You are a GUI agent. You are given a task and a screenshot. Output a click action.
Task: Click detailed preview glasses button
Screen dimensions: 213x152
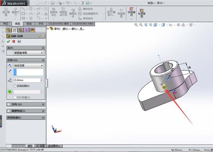(x=19, y=41)
